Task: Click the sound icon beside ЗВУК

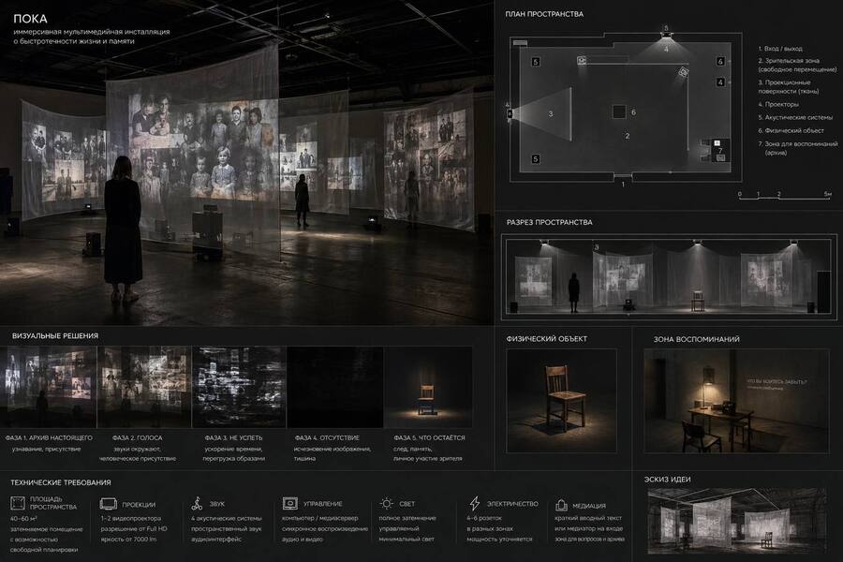Action: pos(198,503)
